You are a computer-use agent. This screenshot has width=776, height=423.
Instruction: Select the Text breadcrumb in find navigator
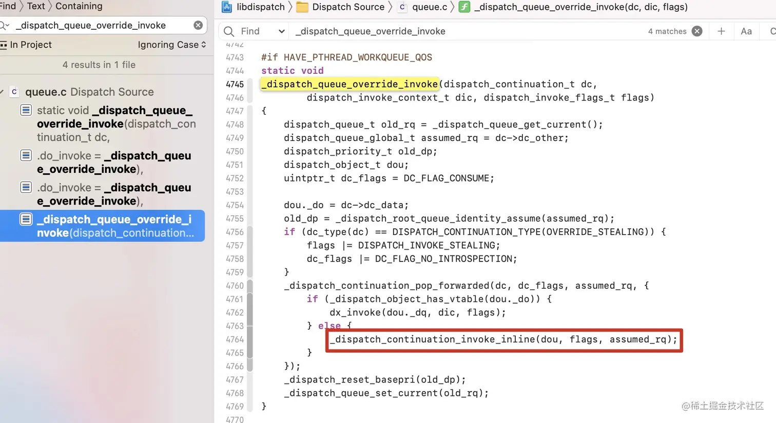(x=35, y=6)
